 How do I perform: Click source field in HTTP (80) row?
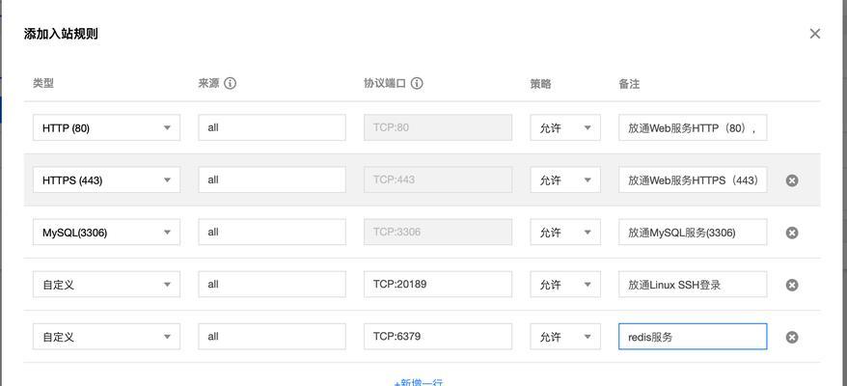(272, 127)
